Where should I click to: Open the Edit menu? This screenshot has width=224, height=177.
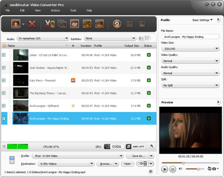click(x=22, y=10)
